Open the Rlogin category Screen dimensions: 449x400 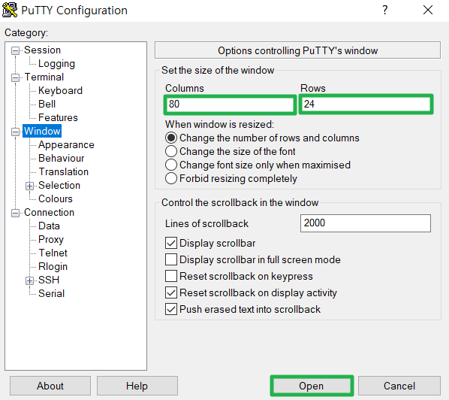(x=53, y=267)
